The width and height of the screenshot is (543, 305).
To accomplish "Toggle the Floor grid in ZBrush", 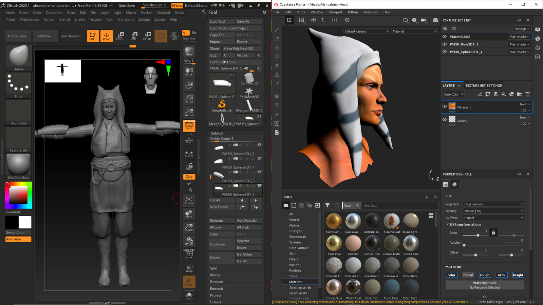I will pyautogui.click(x=189, y=140).
